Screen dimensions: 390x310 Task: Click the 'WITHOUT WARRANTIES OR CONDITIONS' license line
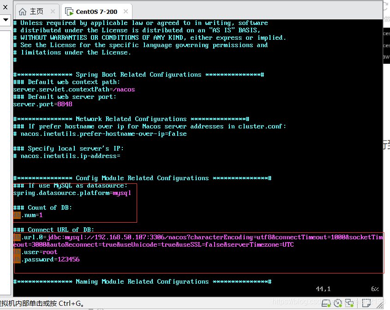[150, 37]
